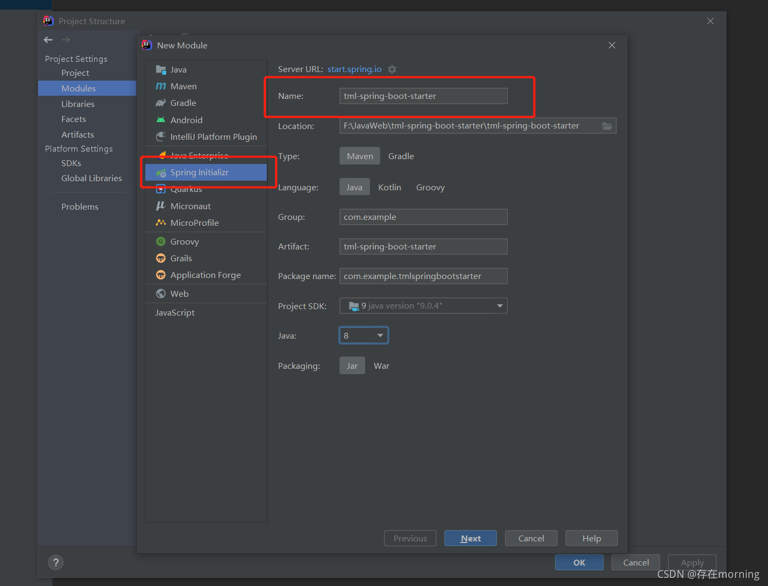Open the help question mark icon
Screen dimensions: 768x586
coord(55,562)
